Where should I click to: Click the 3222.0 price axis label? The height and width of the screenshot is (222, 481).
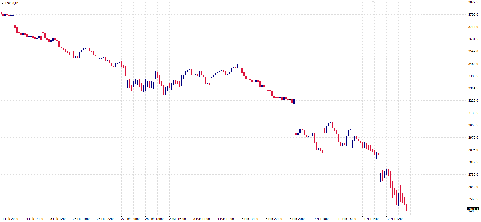point(473,101)
